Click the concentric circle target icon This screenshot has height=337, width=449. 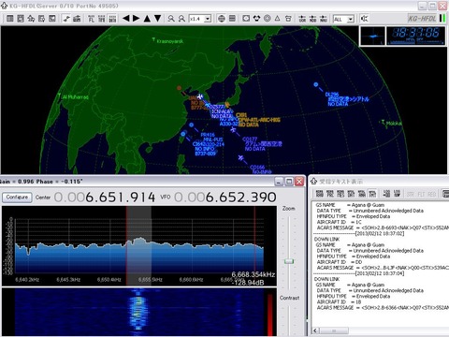point(268,19)
